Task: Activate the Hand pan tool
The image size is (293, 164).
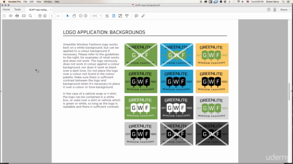Action: click(x=74, y=16)
